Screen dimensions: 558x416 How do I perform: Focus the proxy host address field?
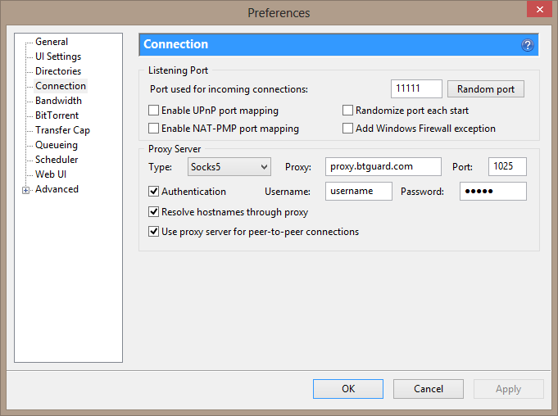383,167
